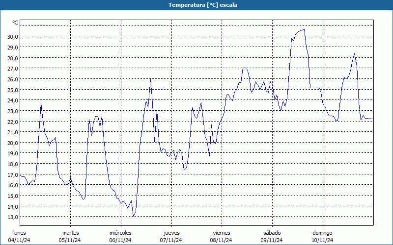Click the 19,0 axis label
This screenshot has height=245, width=393.
[13, 153]
